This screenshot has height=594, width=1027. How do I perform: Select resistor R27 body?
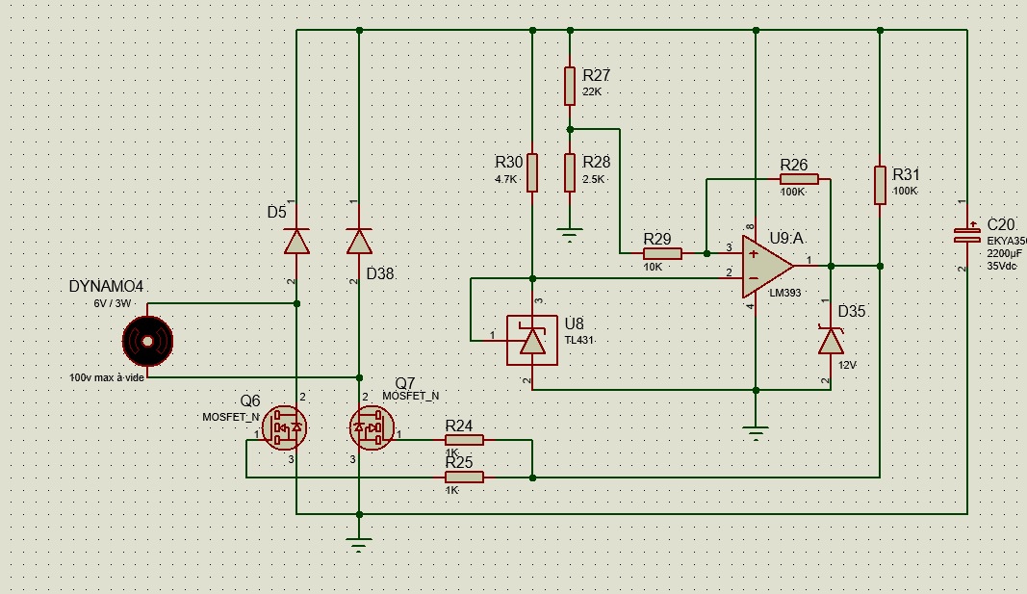click(x=570, y=86)
